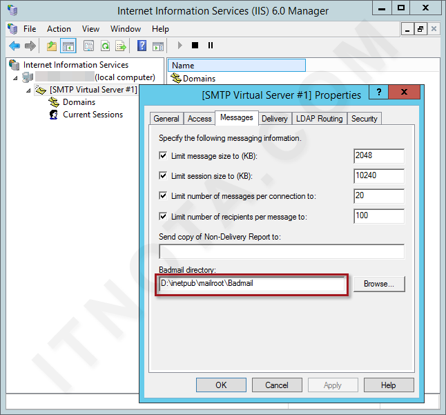The image size is (446, 415).
Task: Click the Stop item square icon
Action: point(195,45)
